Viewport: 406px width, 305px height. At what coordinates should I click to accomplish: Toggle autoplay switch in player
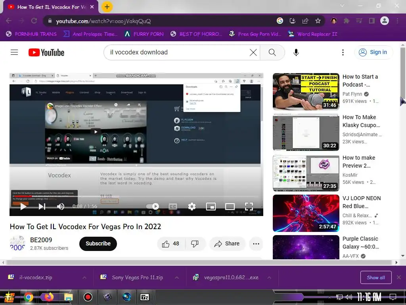153,207
